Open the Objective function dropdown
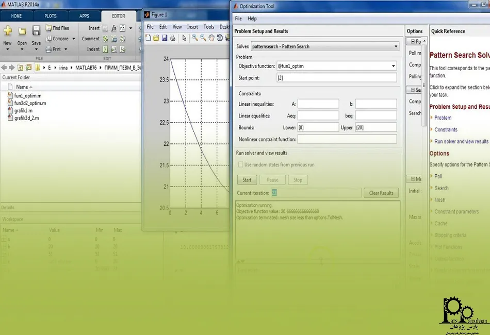This screenshot has width=490, height=335. pyautogui.click(x=393, y=66)
